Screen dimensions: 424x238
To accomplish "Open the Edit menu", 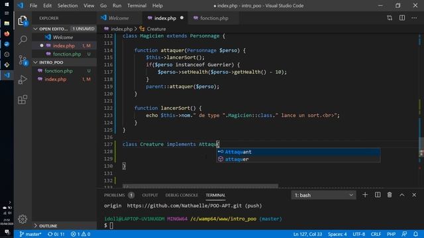I will pos(47,5).
